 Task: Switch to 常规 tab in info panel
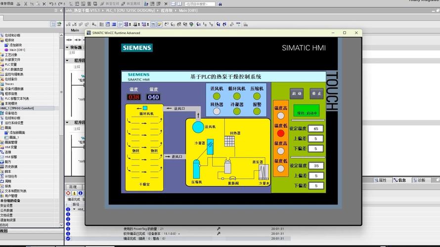73,187
